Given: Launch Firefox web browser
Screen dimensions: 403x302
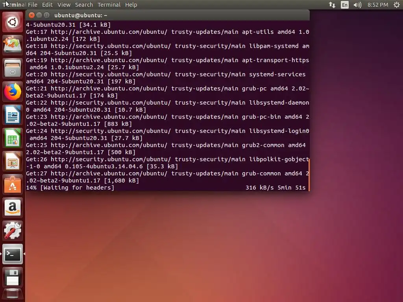Looking at the screenshot, I should click(13, 92).
